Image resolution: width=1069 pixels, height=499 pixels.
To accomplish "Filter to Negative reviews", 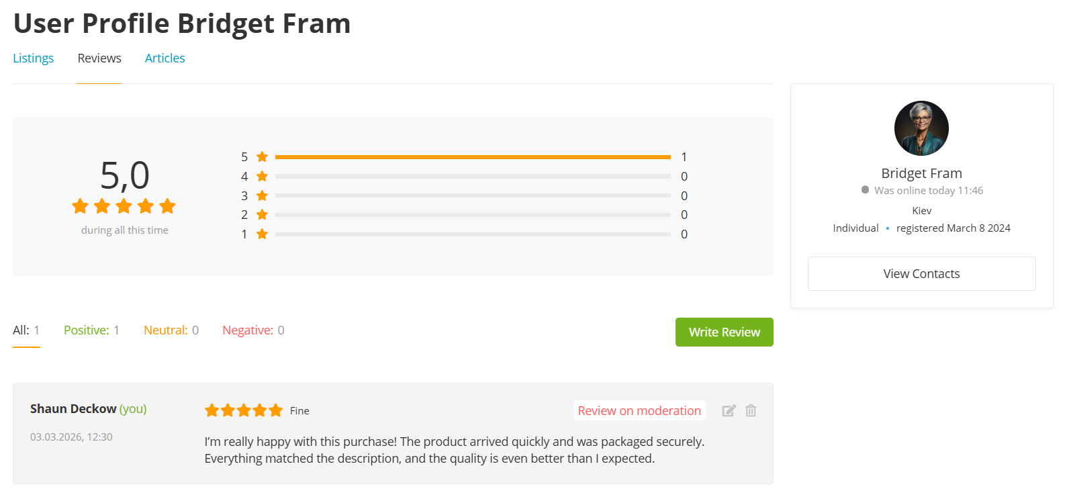I will point(253,330).
